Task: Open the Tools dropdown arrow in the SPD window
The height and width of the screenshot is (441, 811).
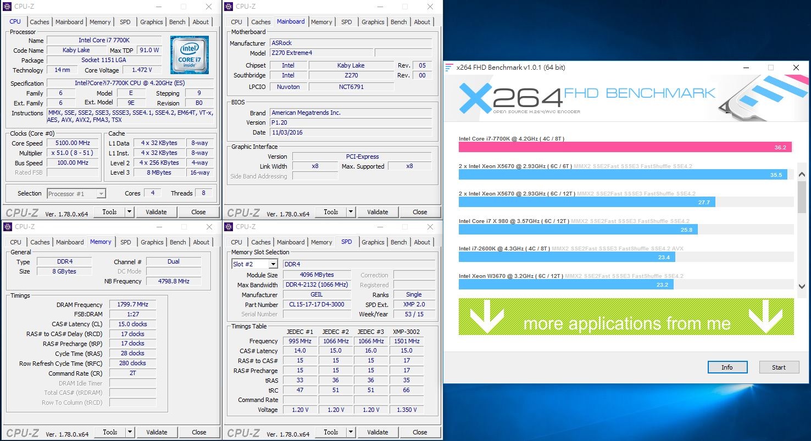Action: pos(351,432)
